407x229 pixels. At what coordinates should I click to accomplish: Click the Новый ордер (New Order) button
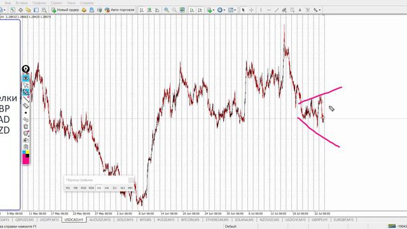click(x=65, y=10)
